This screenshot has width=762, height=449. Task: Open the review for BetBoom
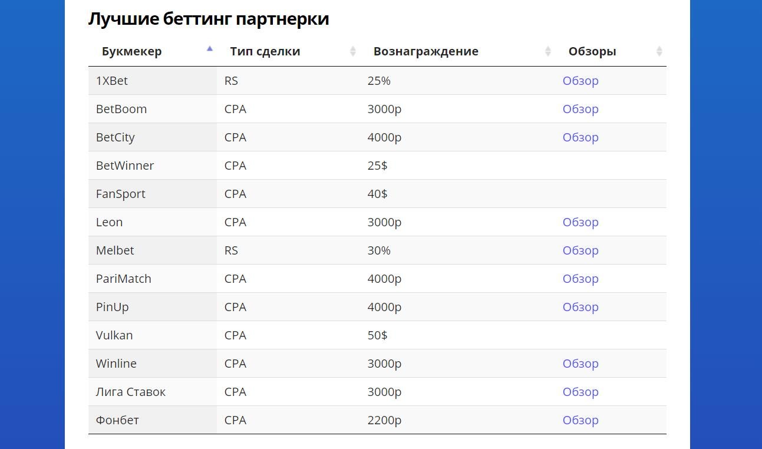580,109
